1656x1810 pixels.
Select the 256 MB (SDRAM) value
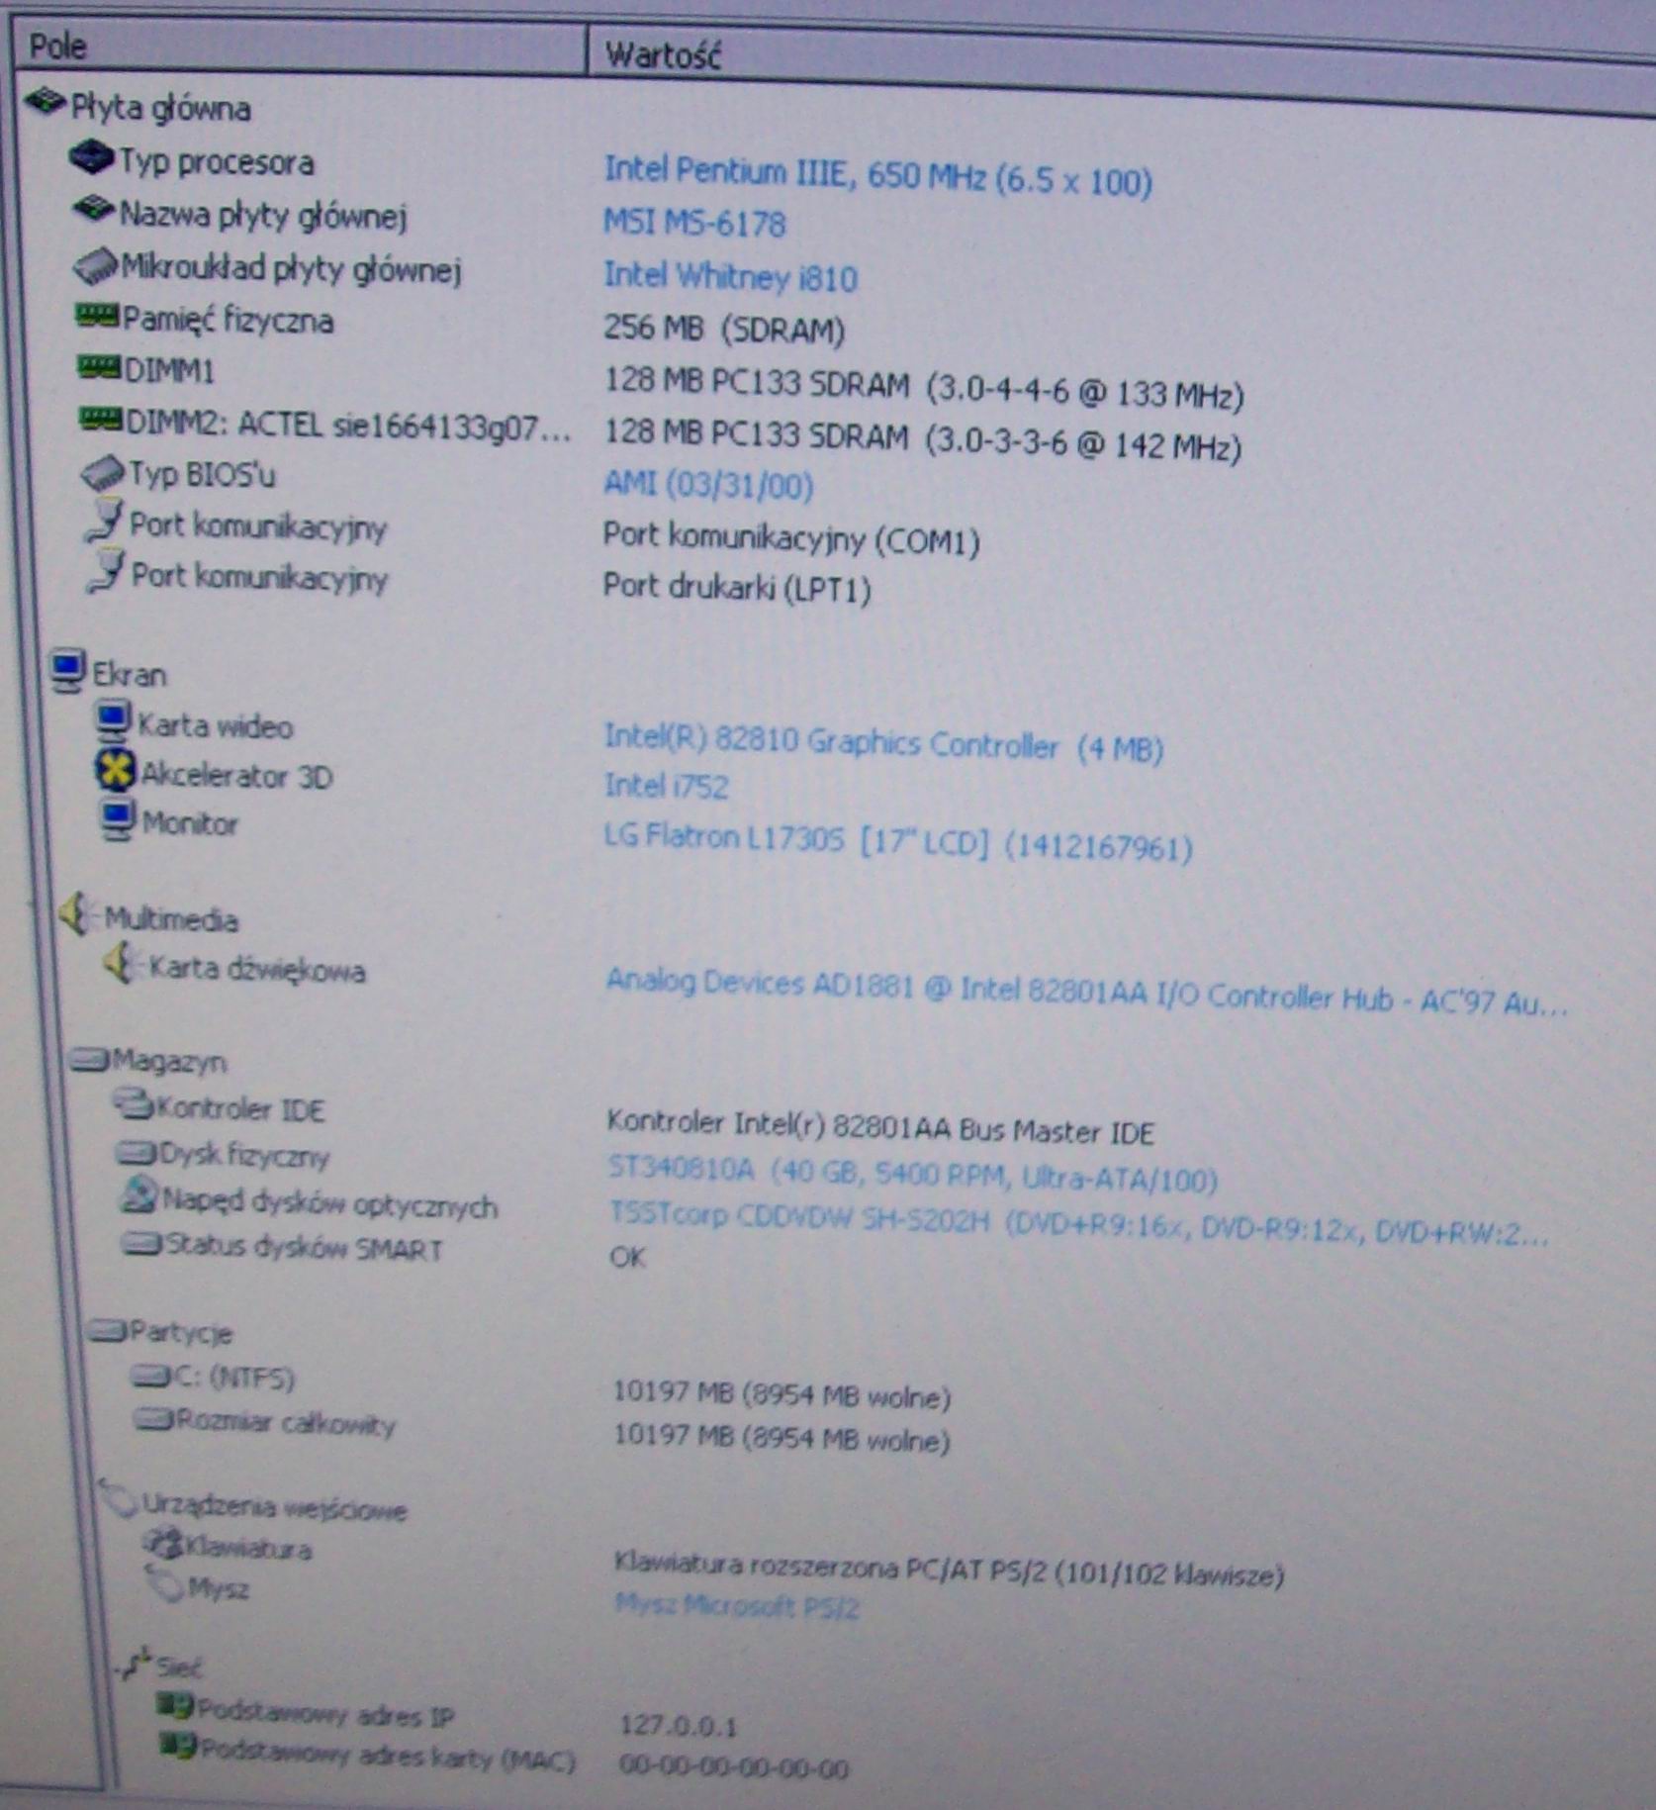725,329
